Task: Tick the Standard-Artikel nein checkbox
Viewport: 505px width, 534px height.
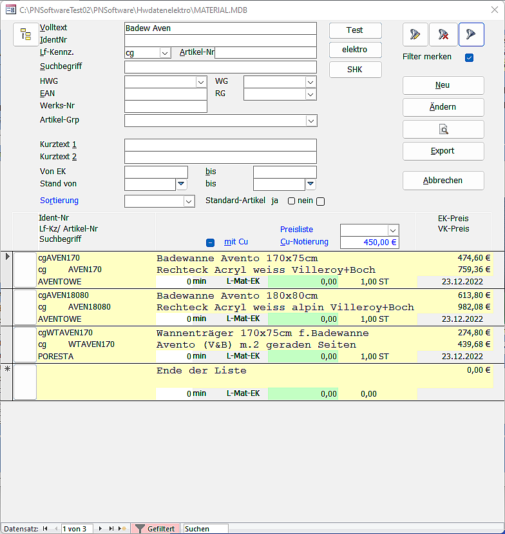Action: click(320, 201)
